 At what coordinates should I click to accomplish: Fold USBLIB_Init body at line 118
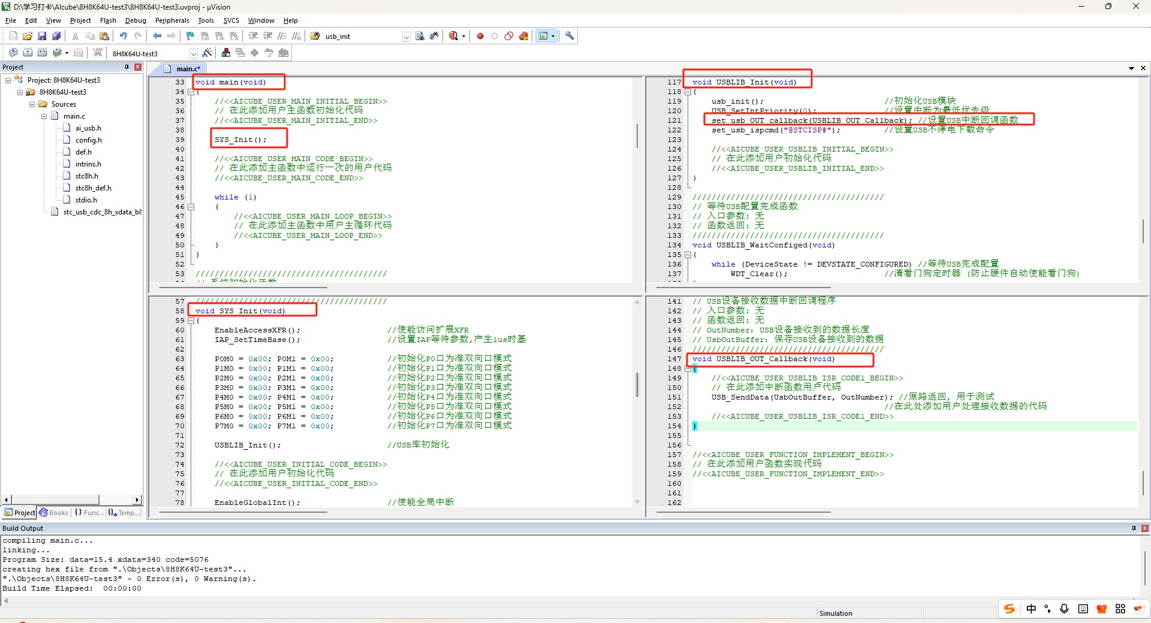click(x=688, y=92)
